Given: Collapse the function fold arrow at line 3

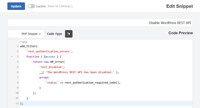Looking at the screenshot, I should 12,56.
